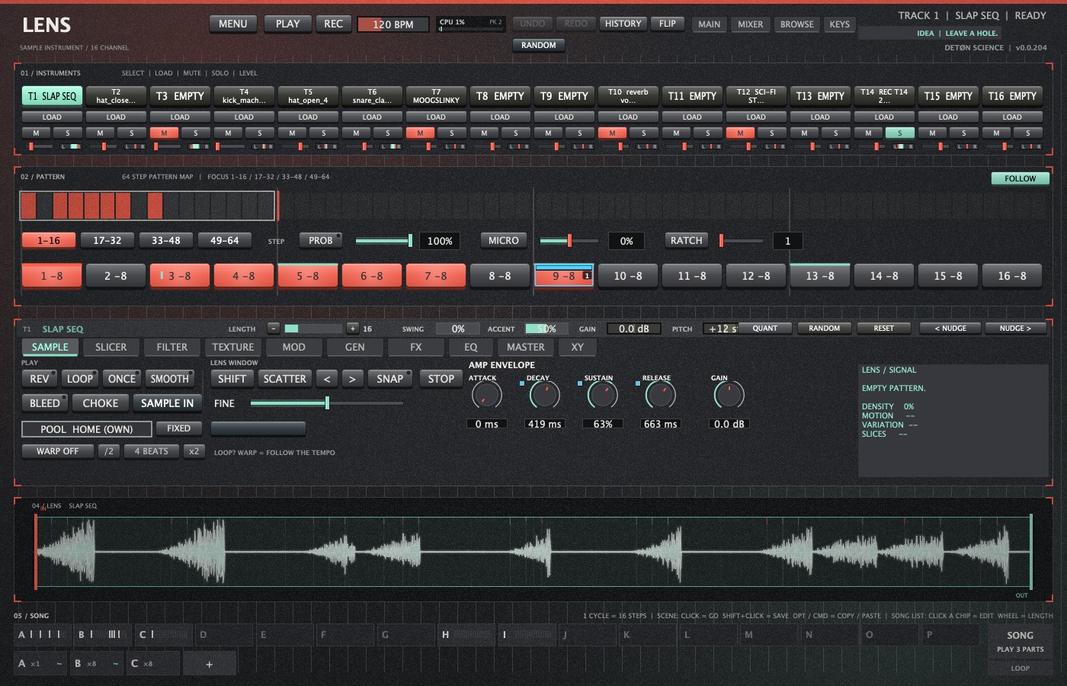Shift lens window left with < arrow
The image size is (1067, 686).
coord(327,379)
